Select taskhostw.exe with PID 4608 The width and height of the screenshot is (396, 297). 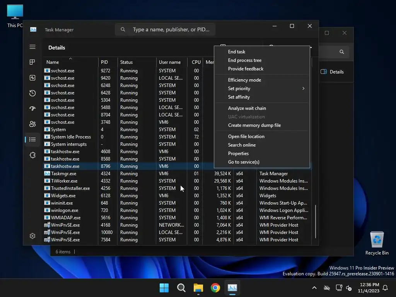coord(129,151)
